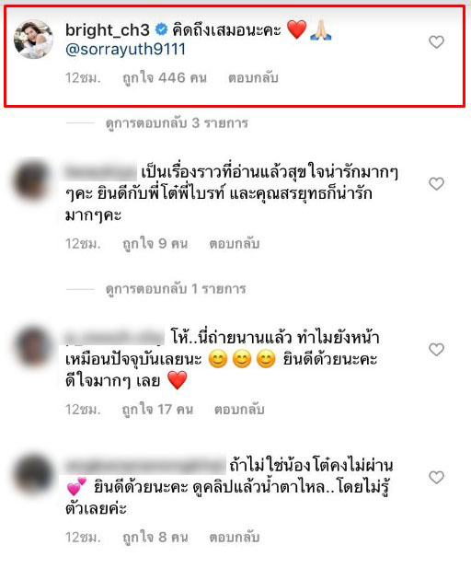The height and width of the screenshot is (568, 471).
Task: Like the bright_ch3 comment with heart icon
Action: coord(436,42)
